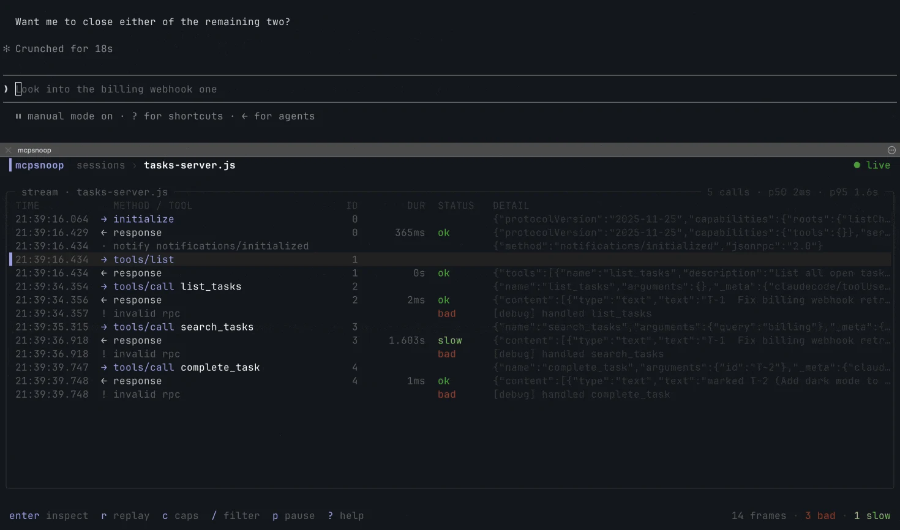Select the tools/call list_tasks row
This screenshot has width=900, height=530.
tap(450, 286)
